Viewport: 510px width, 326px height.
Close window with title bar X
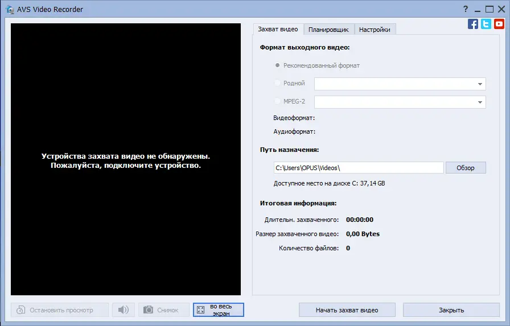point(501,9)
